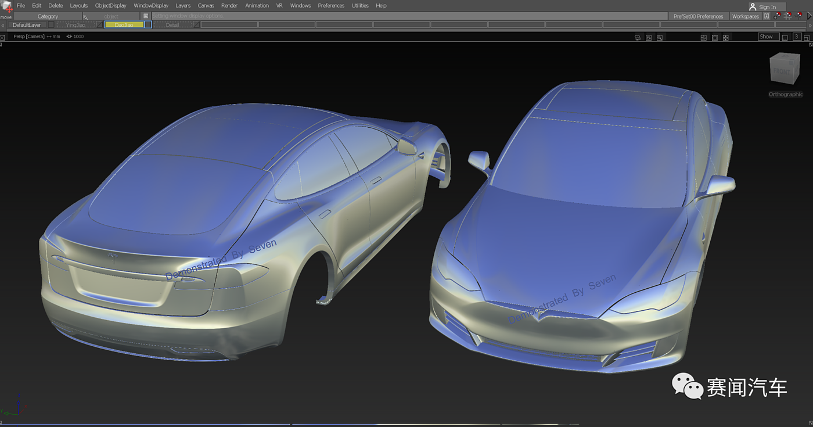Toggle the DefaultLayer visibility box
Screen dimensions: 813x427
tap(51, 25)
